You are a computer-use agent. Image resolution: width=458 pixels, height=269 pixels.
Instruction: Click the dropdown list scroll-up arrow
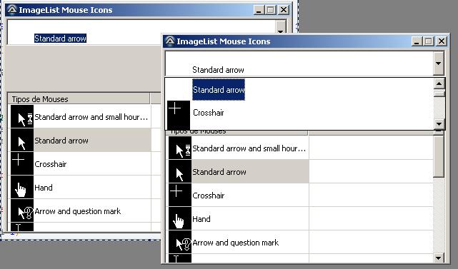tap(439, 83)
